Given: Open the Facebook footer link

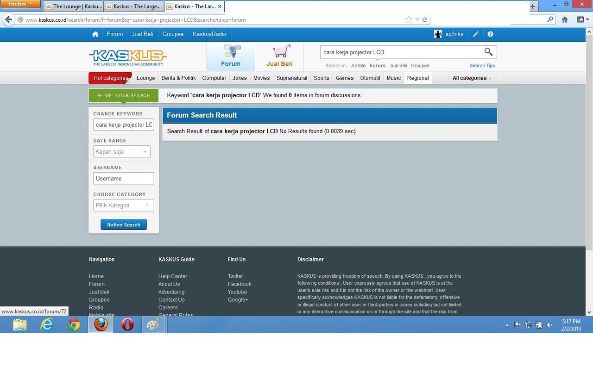Looking at the screenshot, I should (240, 284).
